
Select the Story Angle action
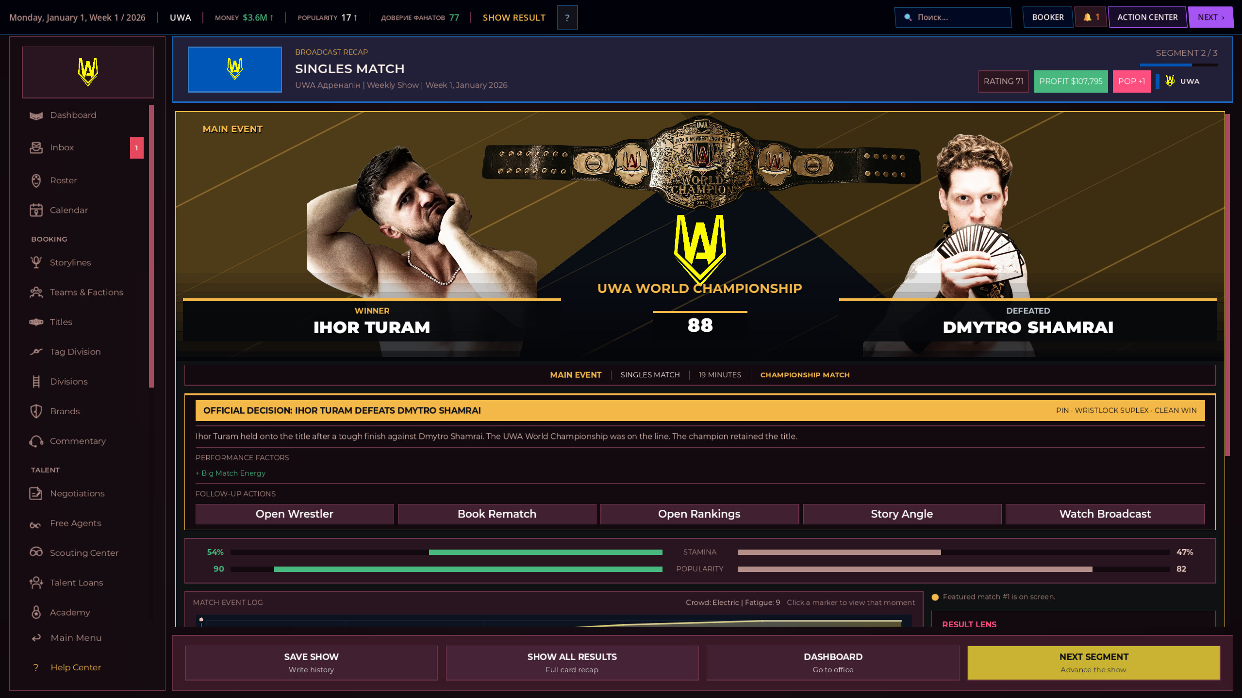pyautogui.click(x=902, y=514)
